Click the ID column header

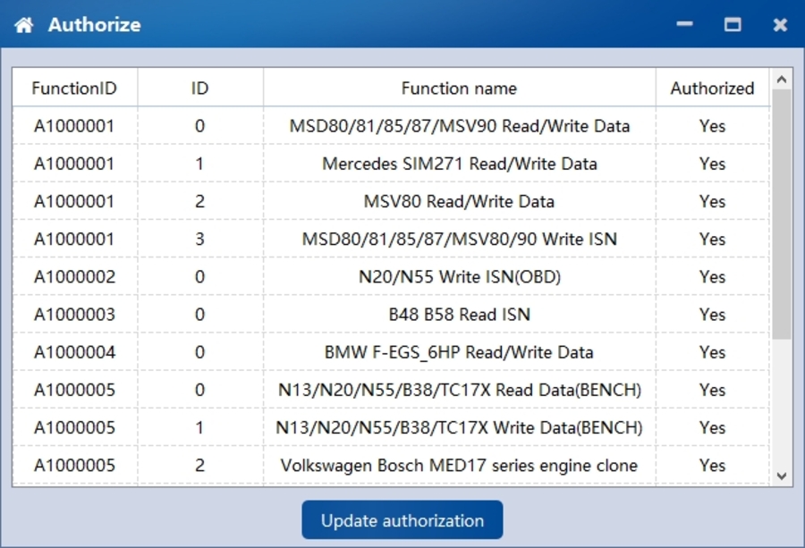[x=199, y=89]
